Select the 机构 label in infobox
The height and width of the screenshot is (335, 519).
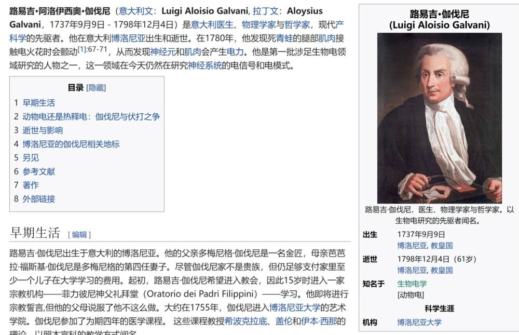370,322
